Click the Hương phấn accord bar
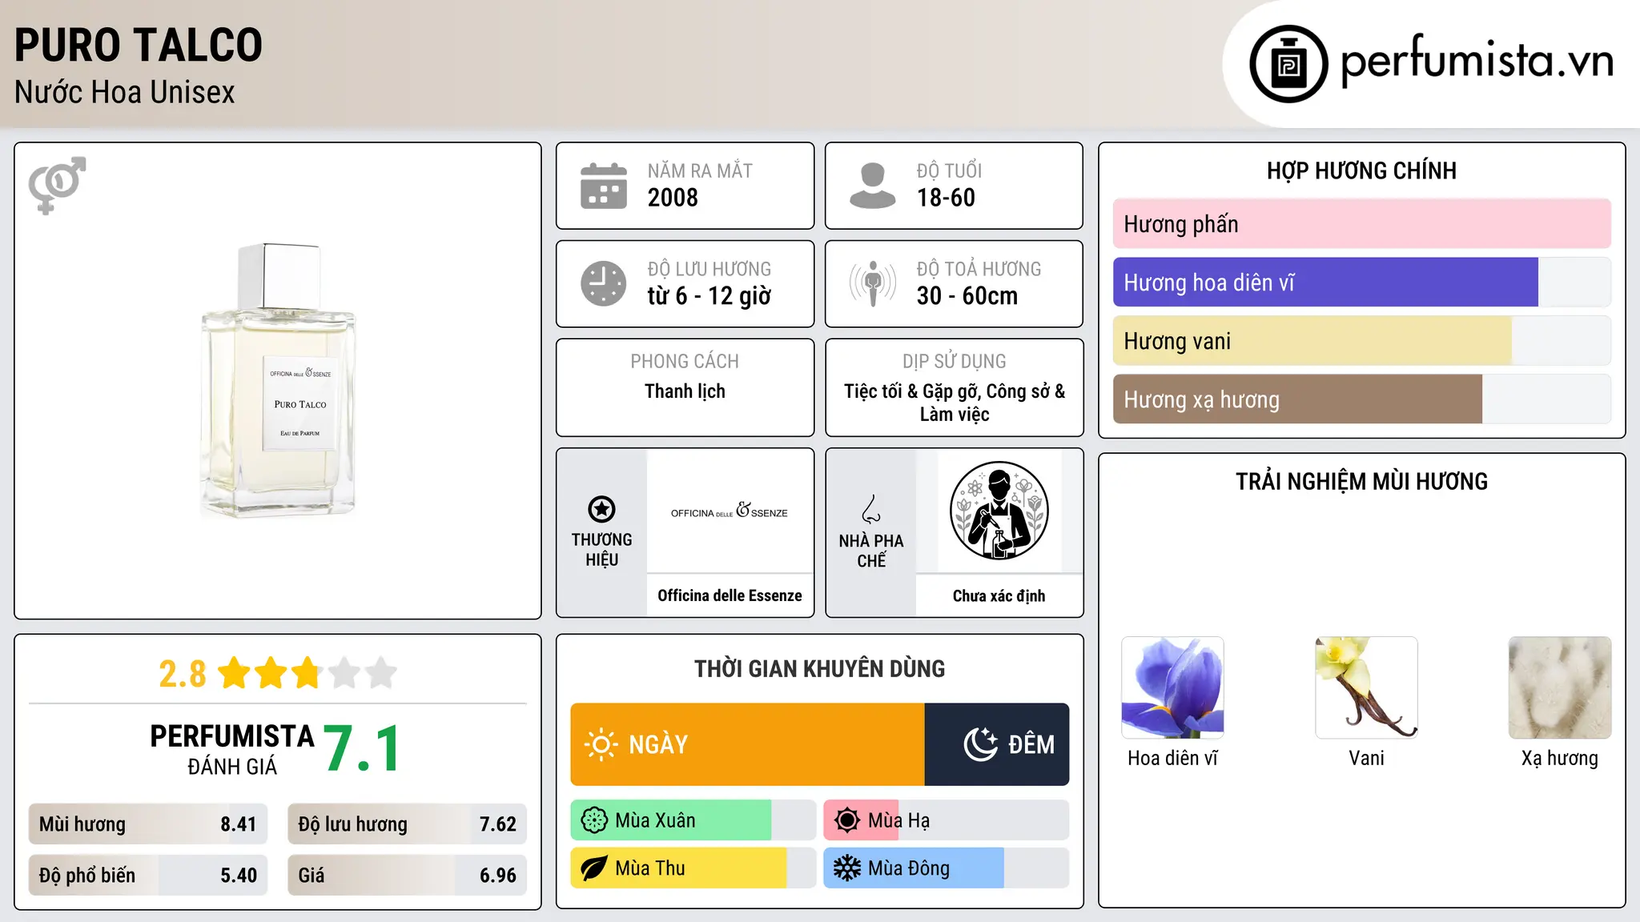The width and height of the screenshot is (1640, 922). [1361, 224]
